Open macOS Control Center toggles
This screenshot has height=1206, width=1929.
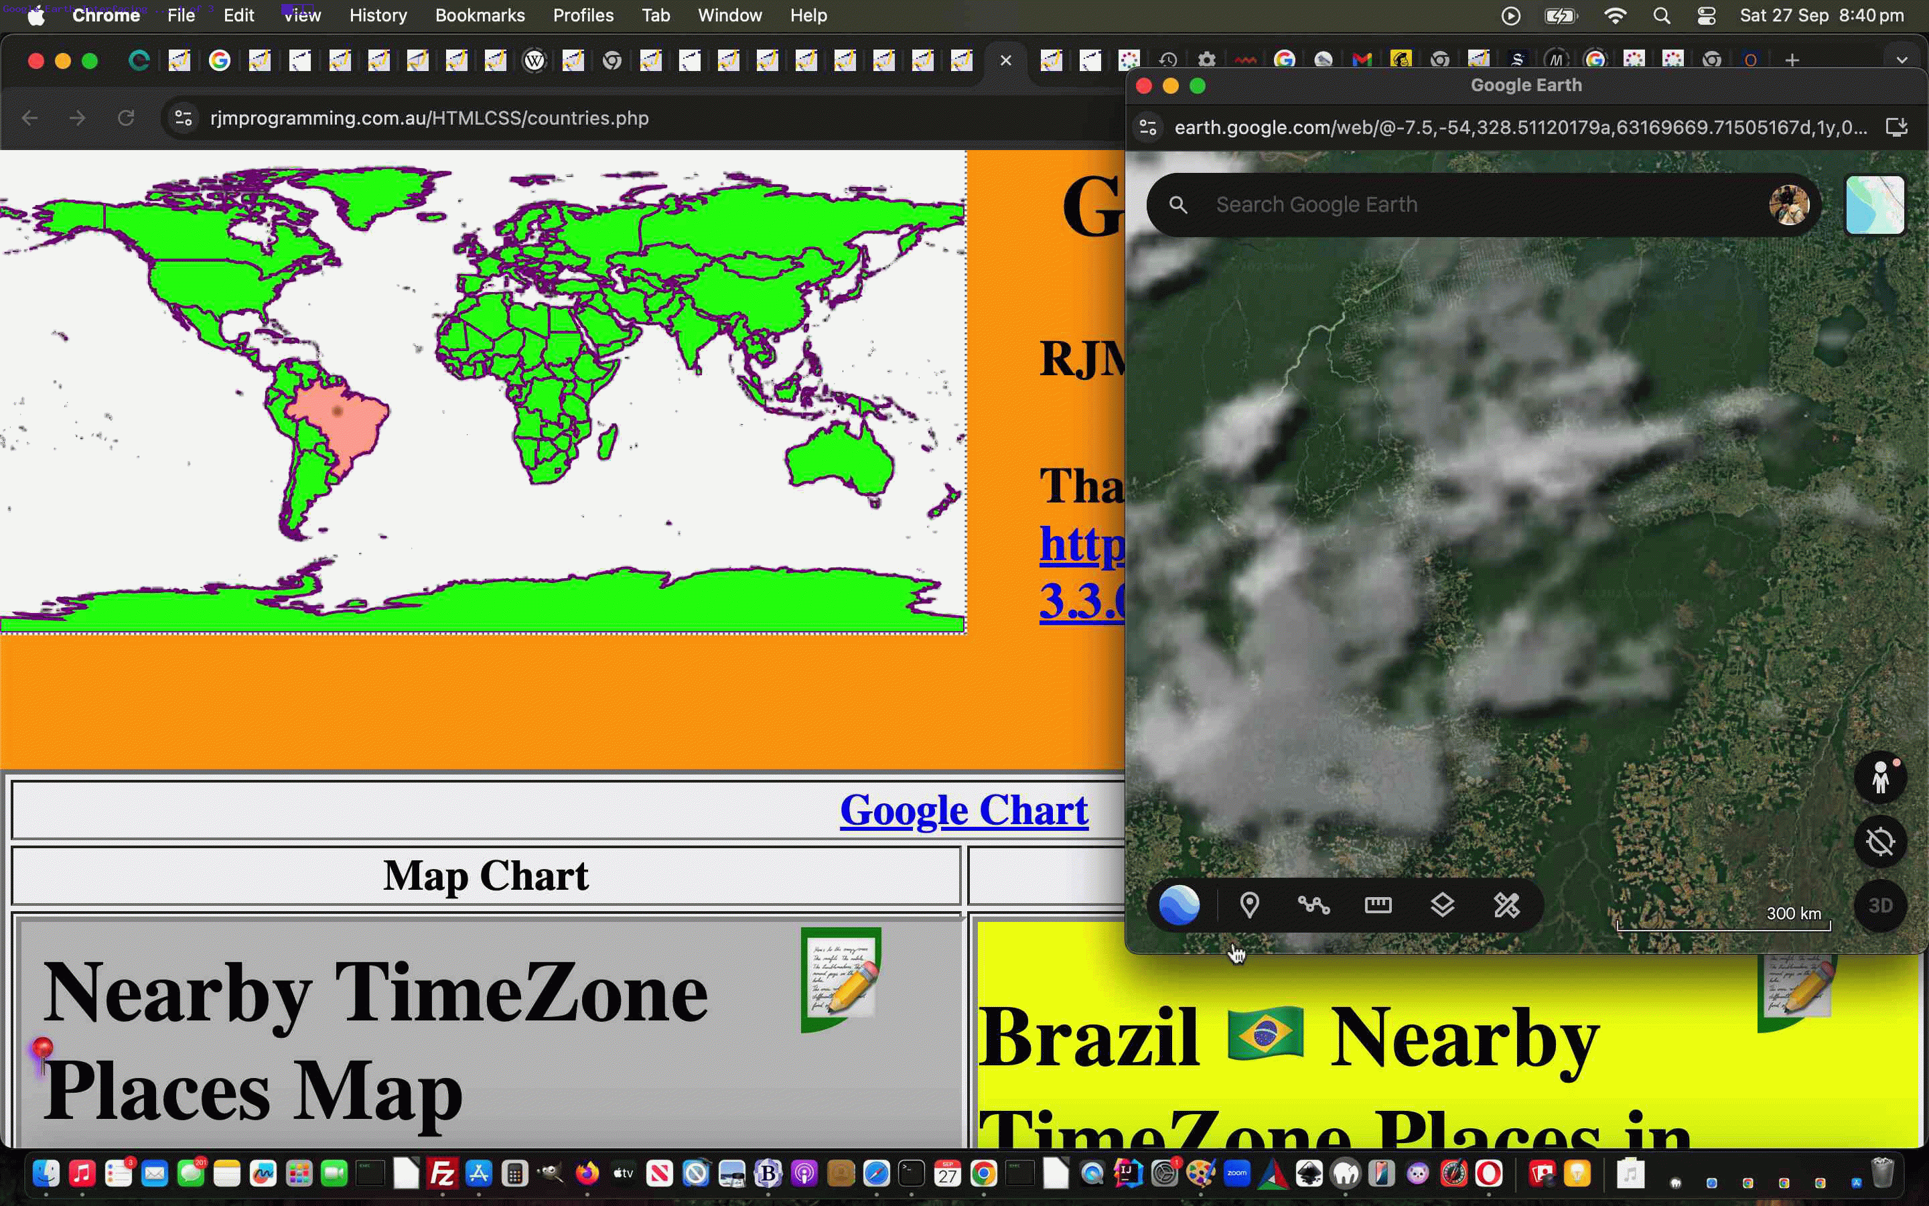point(1706,15)
